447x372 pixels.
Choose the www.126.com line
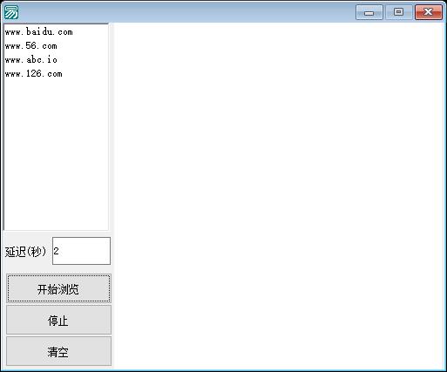(33, 73)
